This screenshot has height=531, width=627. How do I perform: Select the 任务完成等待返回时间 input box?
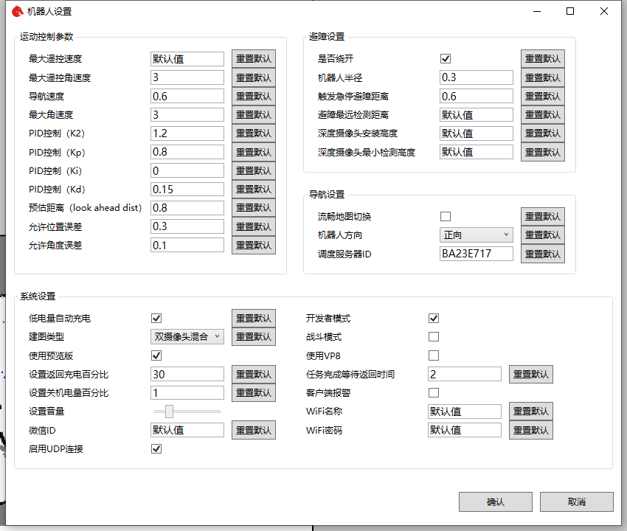coord(464,375)
